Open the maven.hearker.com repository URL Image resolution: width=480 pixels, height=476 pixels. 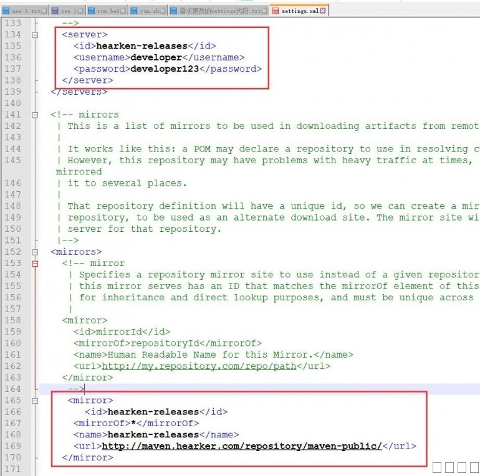[241, 446]
